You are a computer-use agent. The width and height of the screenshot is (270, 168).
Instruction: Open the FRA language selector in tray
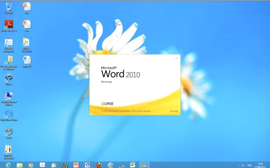click(249, 165)
